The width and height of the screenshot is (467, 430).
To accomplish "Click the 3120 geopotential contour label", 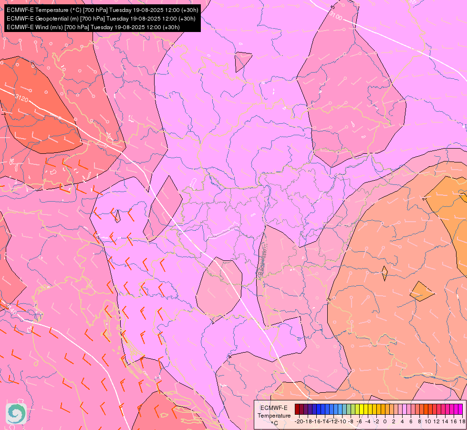I will tap(21, 98).
